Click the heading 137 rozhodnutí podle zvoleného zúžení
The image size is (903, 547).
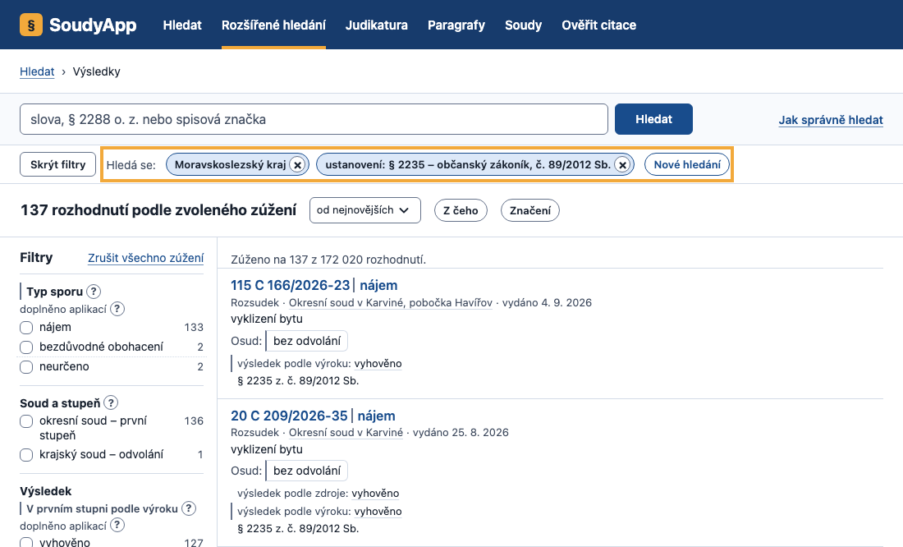[158, 209]
